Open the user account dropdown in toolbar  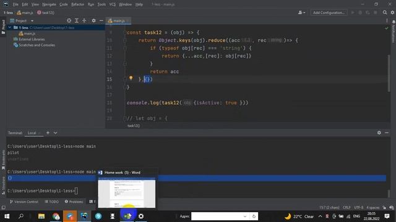[x=301, y=12]
